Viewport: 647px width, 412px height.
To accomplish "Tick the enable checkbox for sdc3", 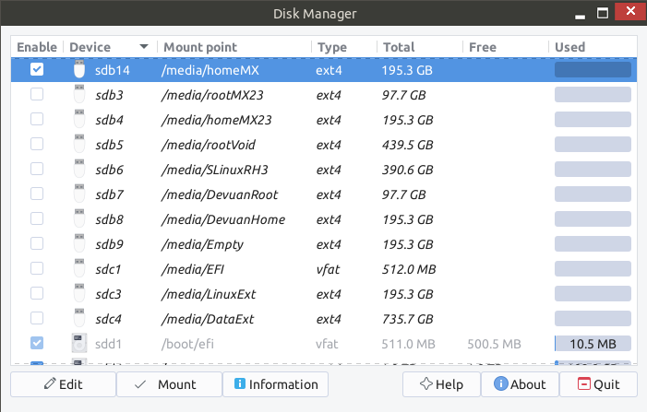I will 37,294.
